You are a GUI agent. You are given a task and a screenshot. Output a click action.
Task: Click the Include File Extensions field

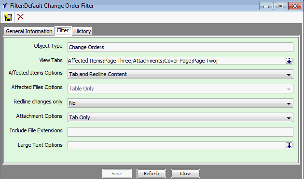[180, 132]
